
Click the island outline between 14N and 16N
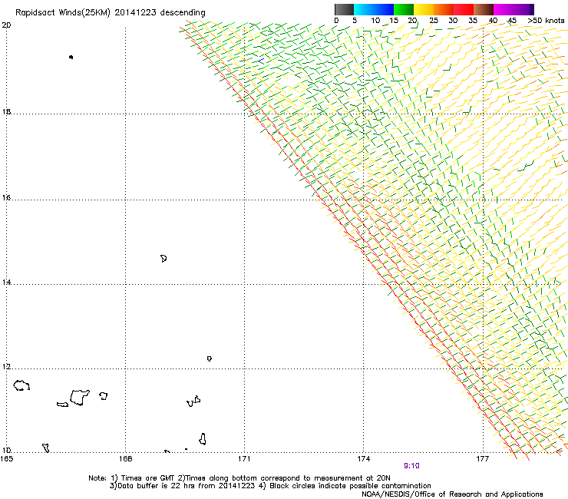[x=163, y=259]
